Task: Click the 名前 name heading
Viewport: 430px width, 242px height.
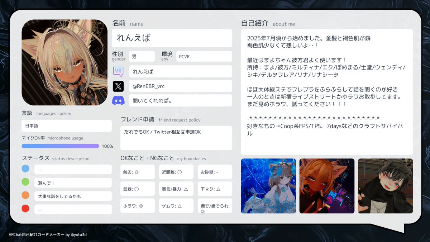Action: pos(128,23)
